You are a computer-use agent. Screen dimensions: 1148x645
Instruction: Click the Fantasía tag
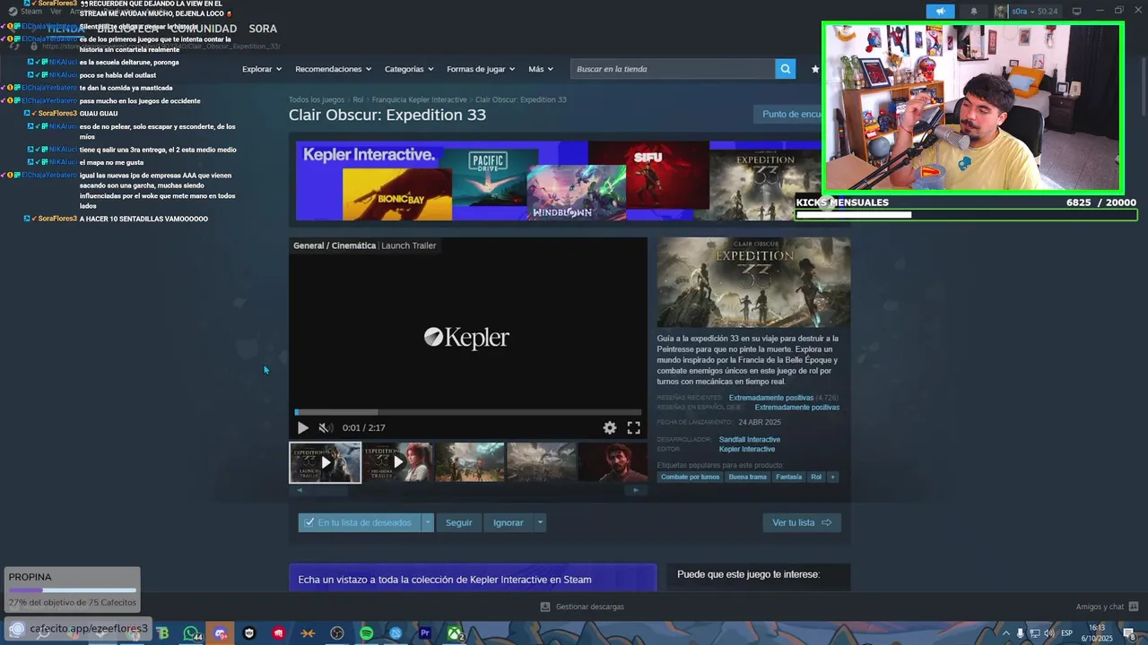789,477
